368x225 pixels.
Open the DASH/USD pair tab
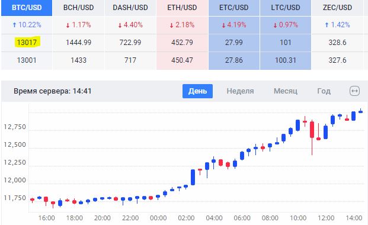click(x=130, y=8)
